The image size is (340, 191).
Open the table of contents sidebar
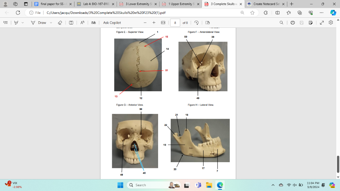click(x=5, y=23)
